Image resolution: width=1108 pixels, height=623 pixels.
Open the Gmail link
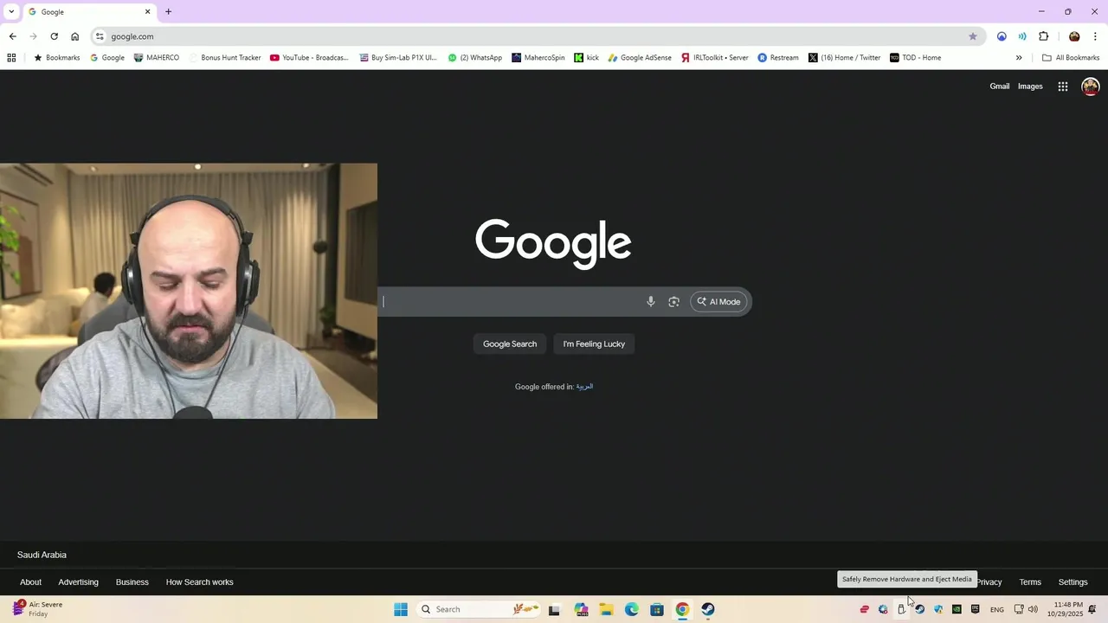1000,87
